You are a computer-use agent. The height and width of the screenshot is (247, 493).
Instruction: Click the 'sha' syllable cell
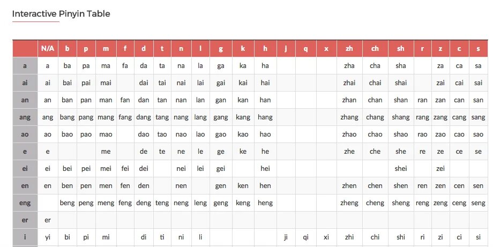coord(401,66)
